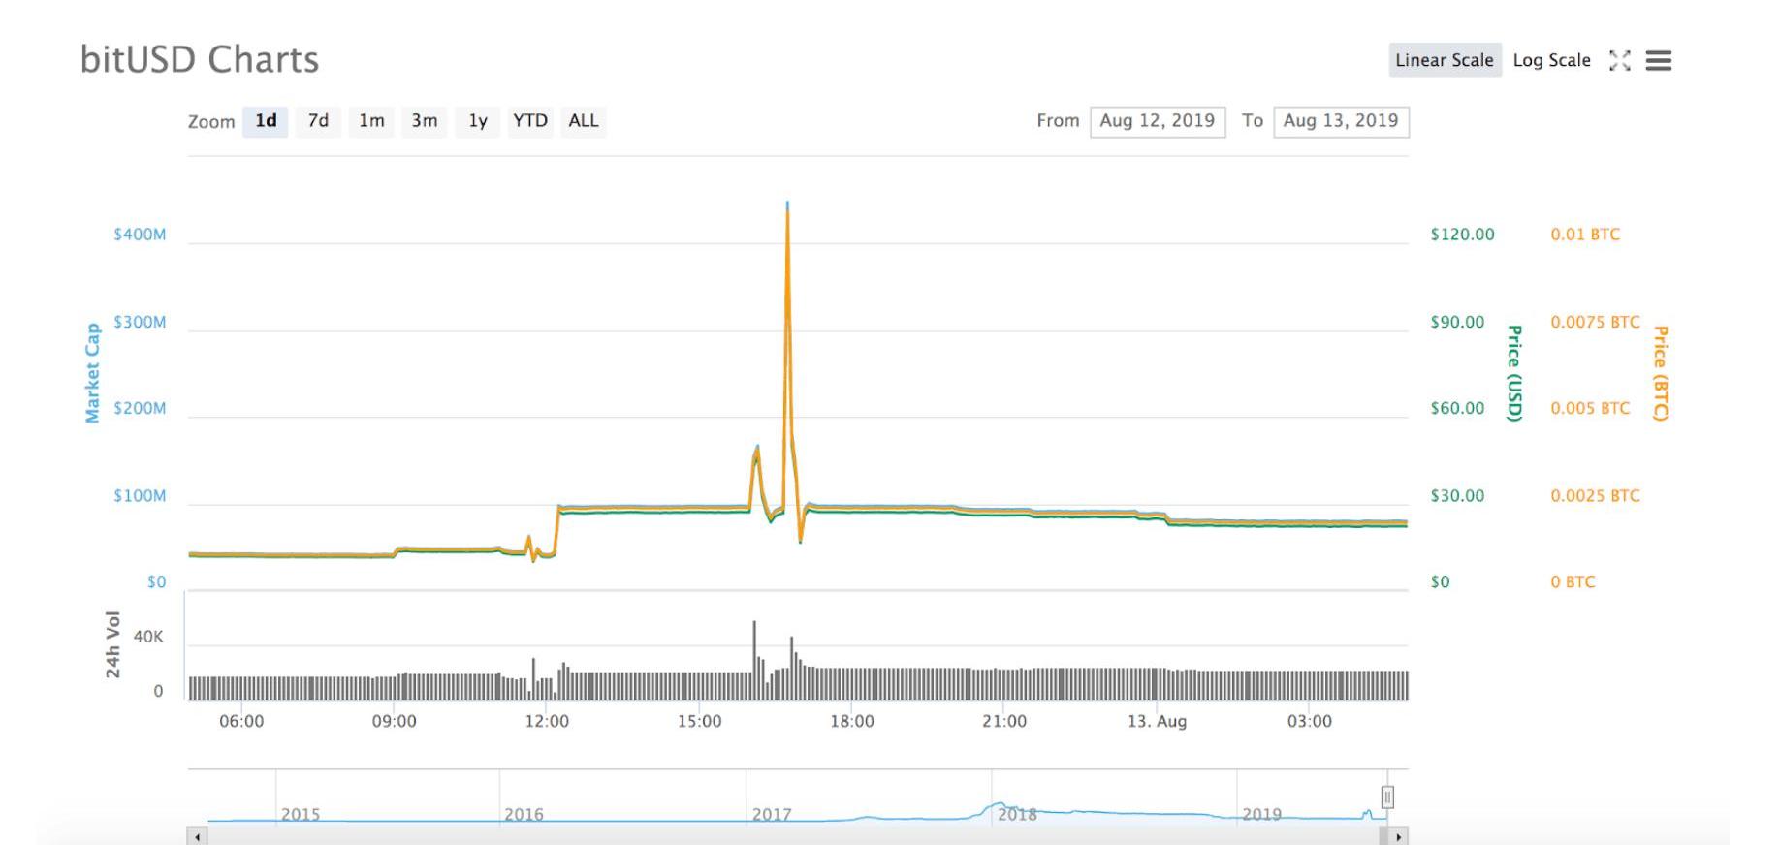The image size is (1780, 845).
Task: Click the tall price spike peak
Action: pos(787,206)
